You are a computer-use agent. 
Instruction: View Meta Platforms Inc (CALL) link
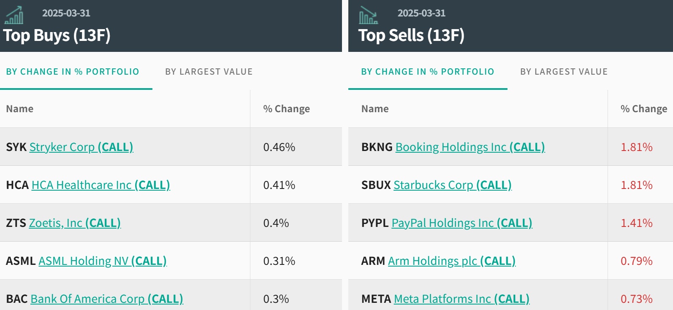pyautogui.click(x=461, y=299)
